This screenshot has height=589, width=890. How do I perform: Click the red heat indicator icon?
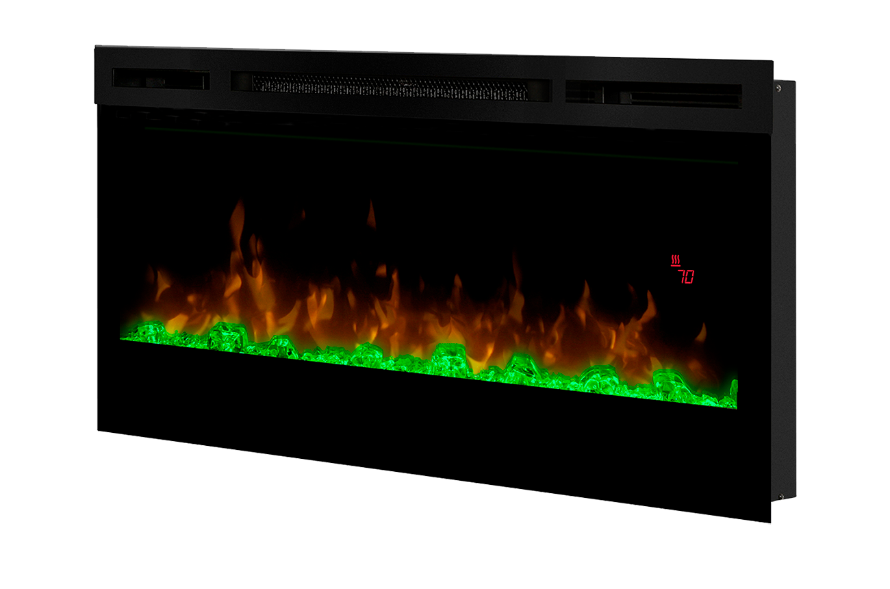pyautogui.click(x=676, y=260)
